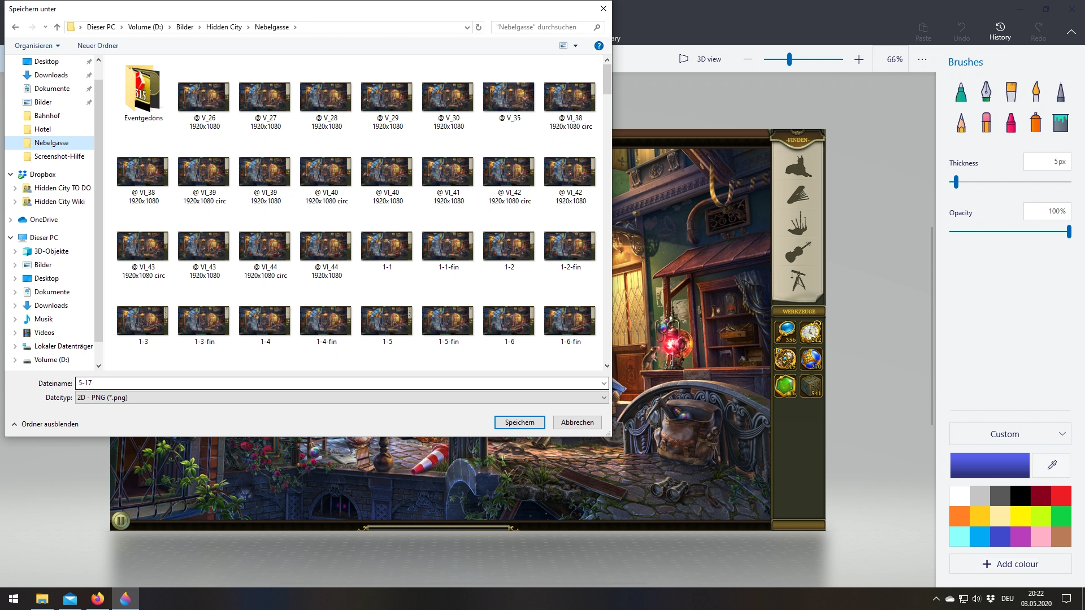Select the Eraser brush tool
This screenshot has width=1085, height=610.
[x=986, y=123]
